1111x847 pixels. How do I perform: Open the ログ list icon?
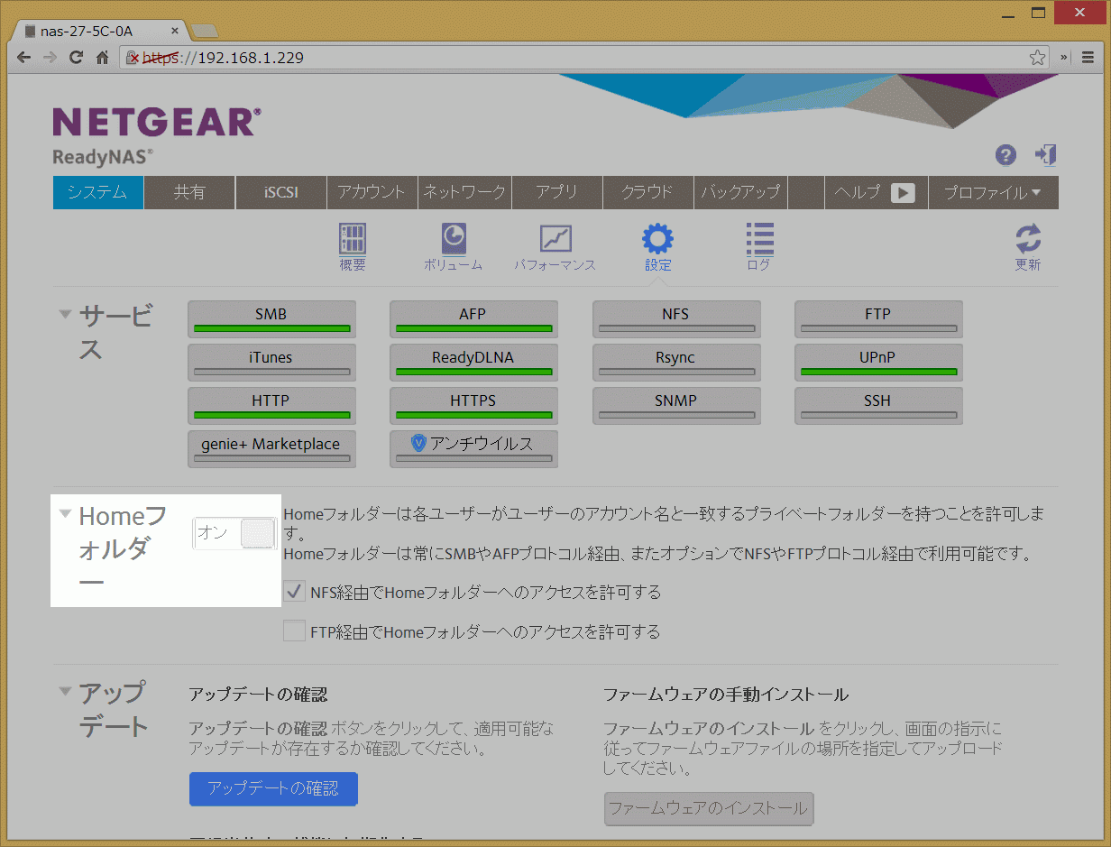(x=759, y=240)
